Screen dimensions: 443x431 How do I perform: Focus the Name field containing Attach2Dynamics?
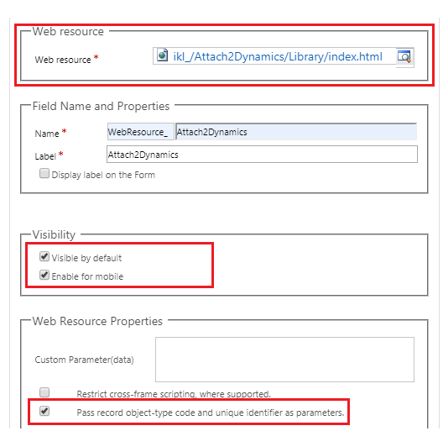click(296, 132)
